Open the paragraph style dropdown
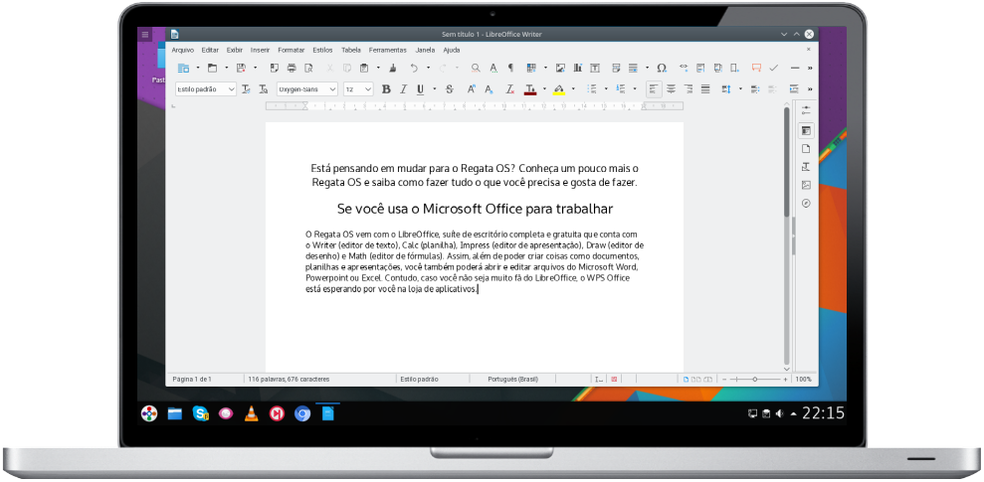Image resolution: width=984 pixels, height=482 pixels. click(x=232, y=89)
